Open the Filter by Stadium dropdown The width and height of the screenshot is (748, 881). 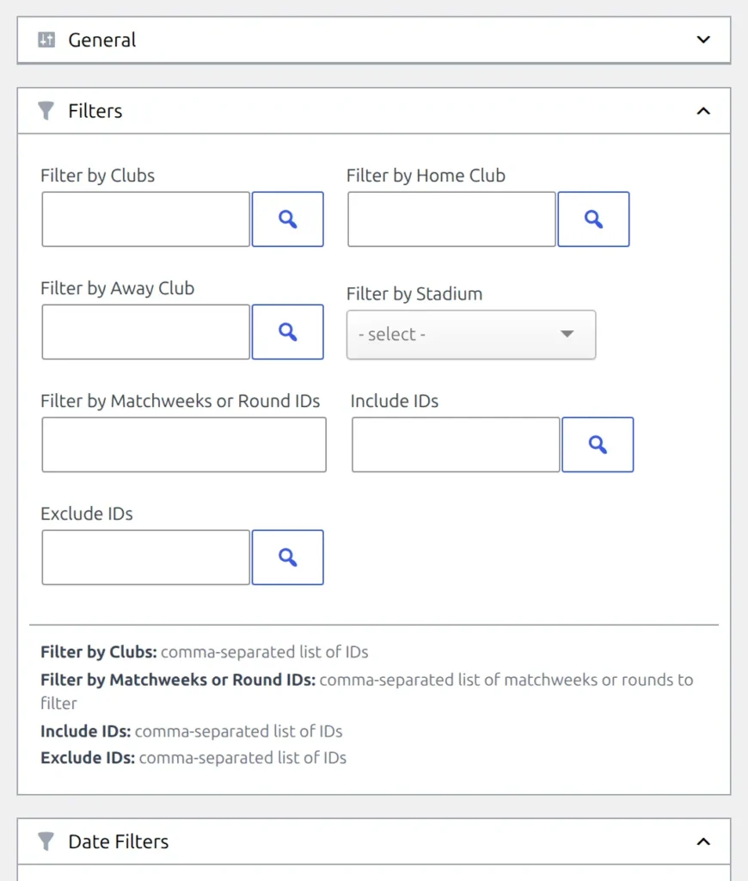[471, 335]
